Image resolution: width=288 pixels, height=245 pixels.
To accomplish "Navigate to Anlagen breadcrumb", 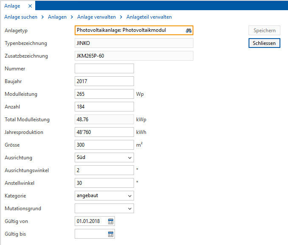I will (57, 17).
